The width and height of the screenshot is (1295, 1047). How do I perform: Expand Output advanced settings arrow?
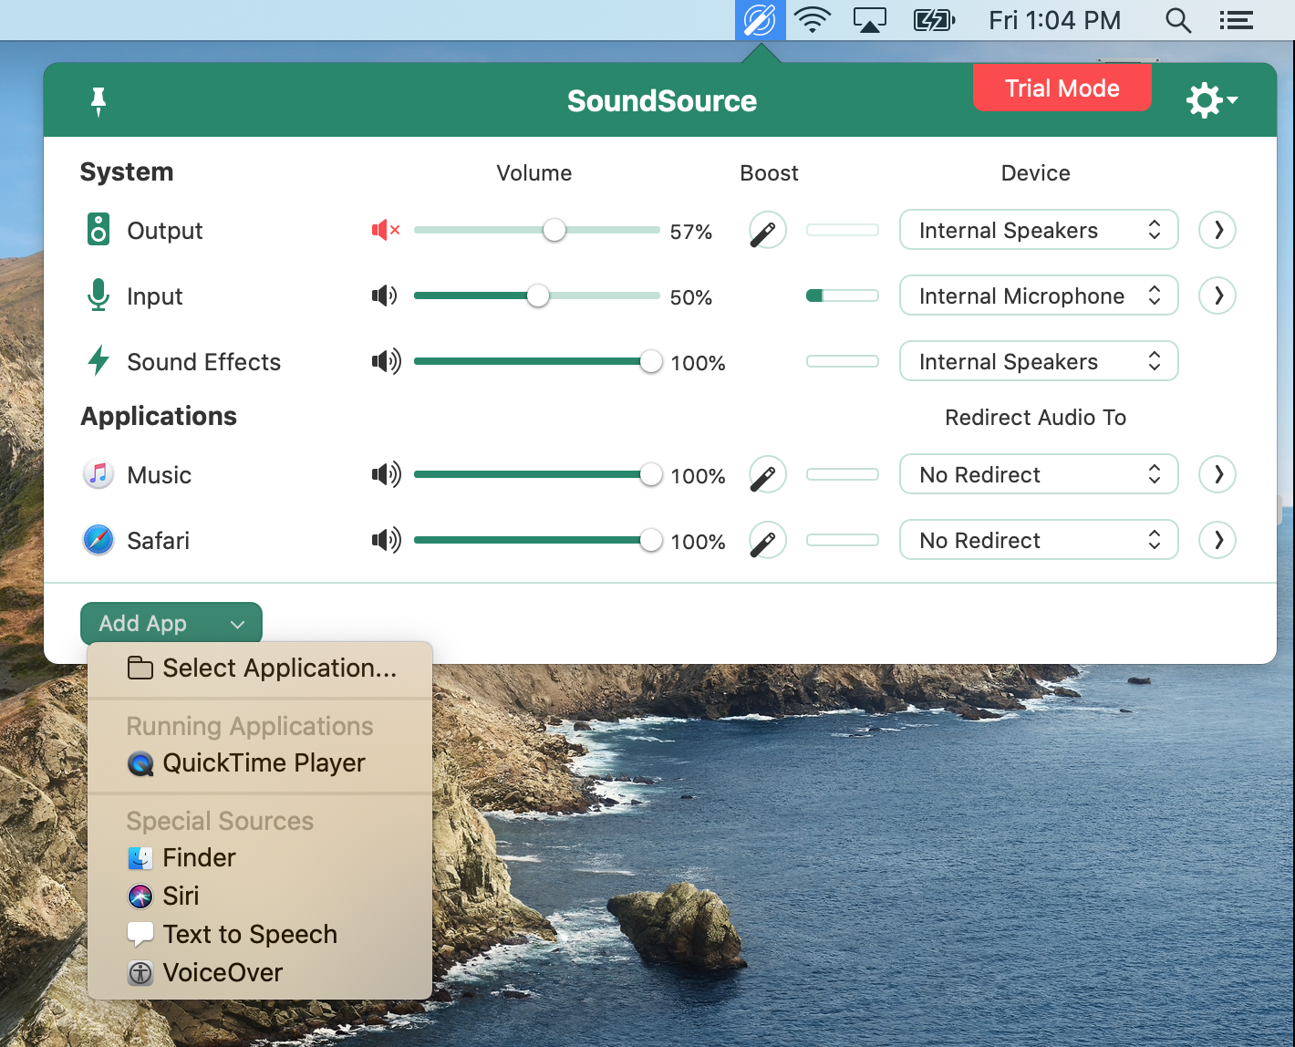click(x=1217, y=230)
